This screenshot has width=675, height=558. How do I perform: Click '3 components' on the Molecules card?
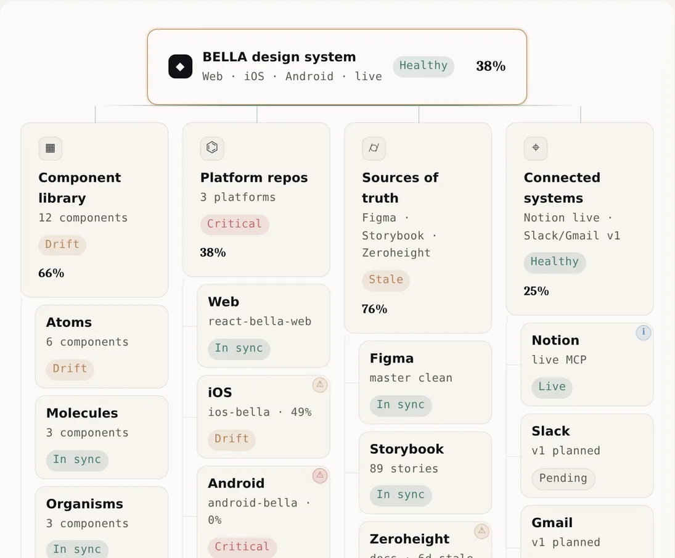click(88, 433)
